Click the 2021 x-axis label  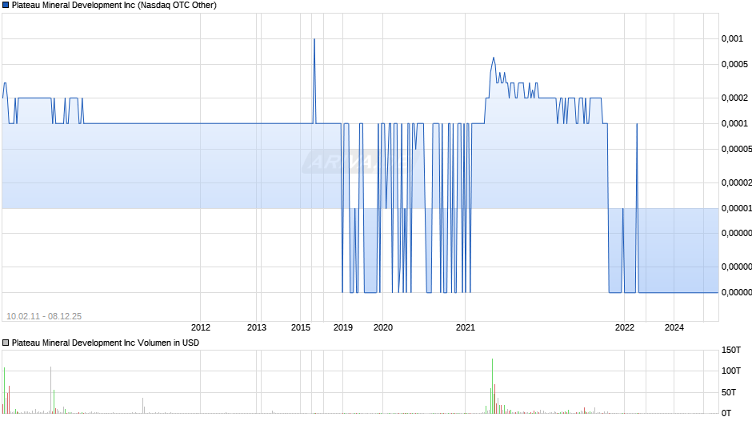click(466, 327)
